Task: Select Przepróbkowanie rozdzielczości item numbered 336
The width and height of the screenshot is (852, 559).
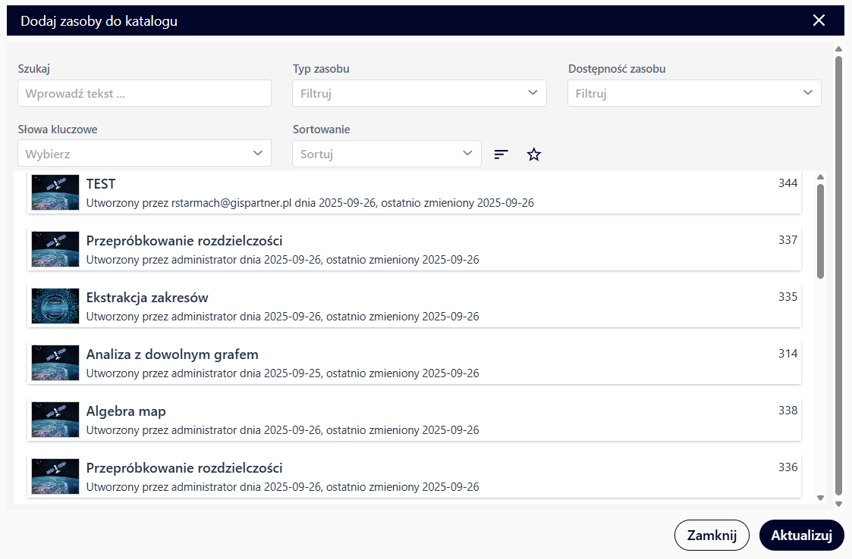Action: pos(184,467)
